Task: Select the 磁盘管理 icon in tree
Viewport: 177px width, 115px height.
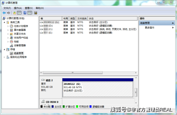Action: [x=12, y=53]
